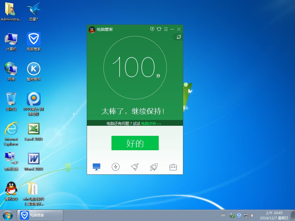Select the blue monitor home icon
The image size is (295, 221).
pos(97,167)
